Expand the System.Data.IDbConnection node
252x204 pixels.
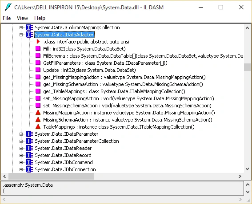21,169
